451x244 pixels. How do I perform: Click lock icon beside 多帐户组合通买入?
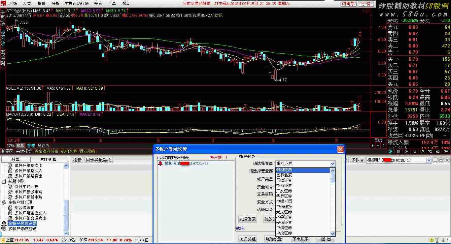pos(10,213)
